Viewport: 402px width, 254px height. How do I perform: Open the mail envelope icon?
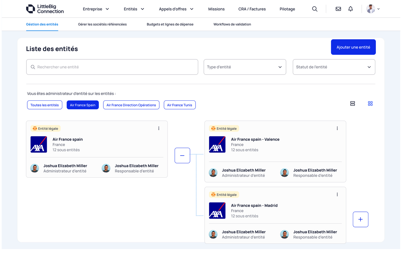point(338,9)
